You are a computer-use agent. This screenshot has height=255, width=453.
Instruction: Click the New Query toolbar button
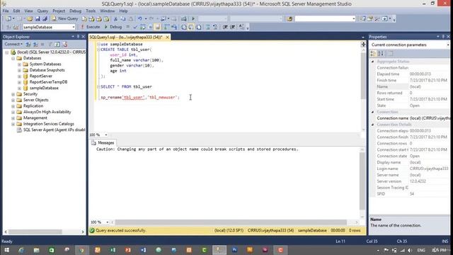[64, 18]
